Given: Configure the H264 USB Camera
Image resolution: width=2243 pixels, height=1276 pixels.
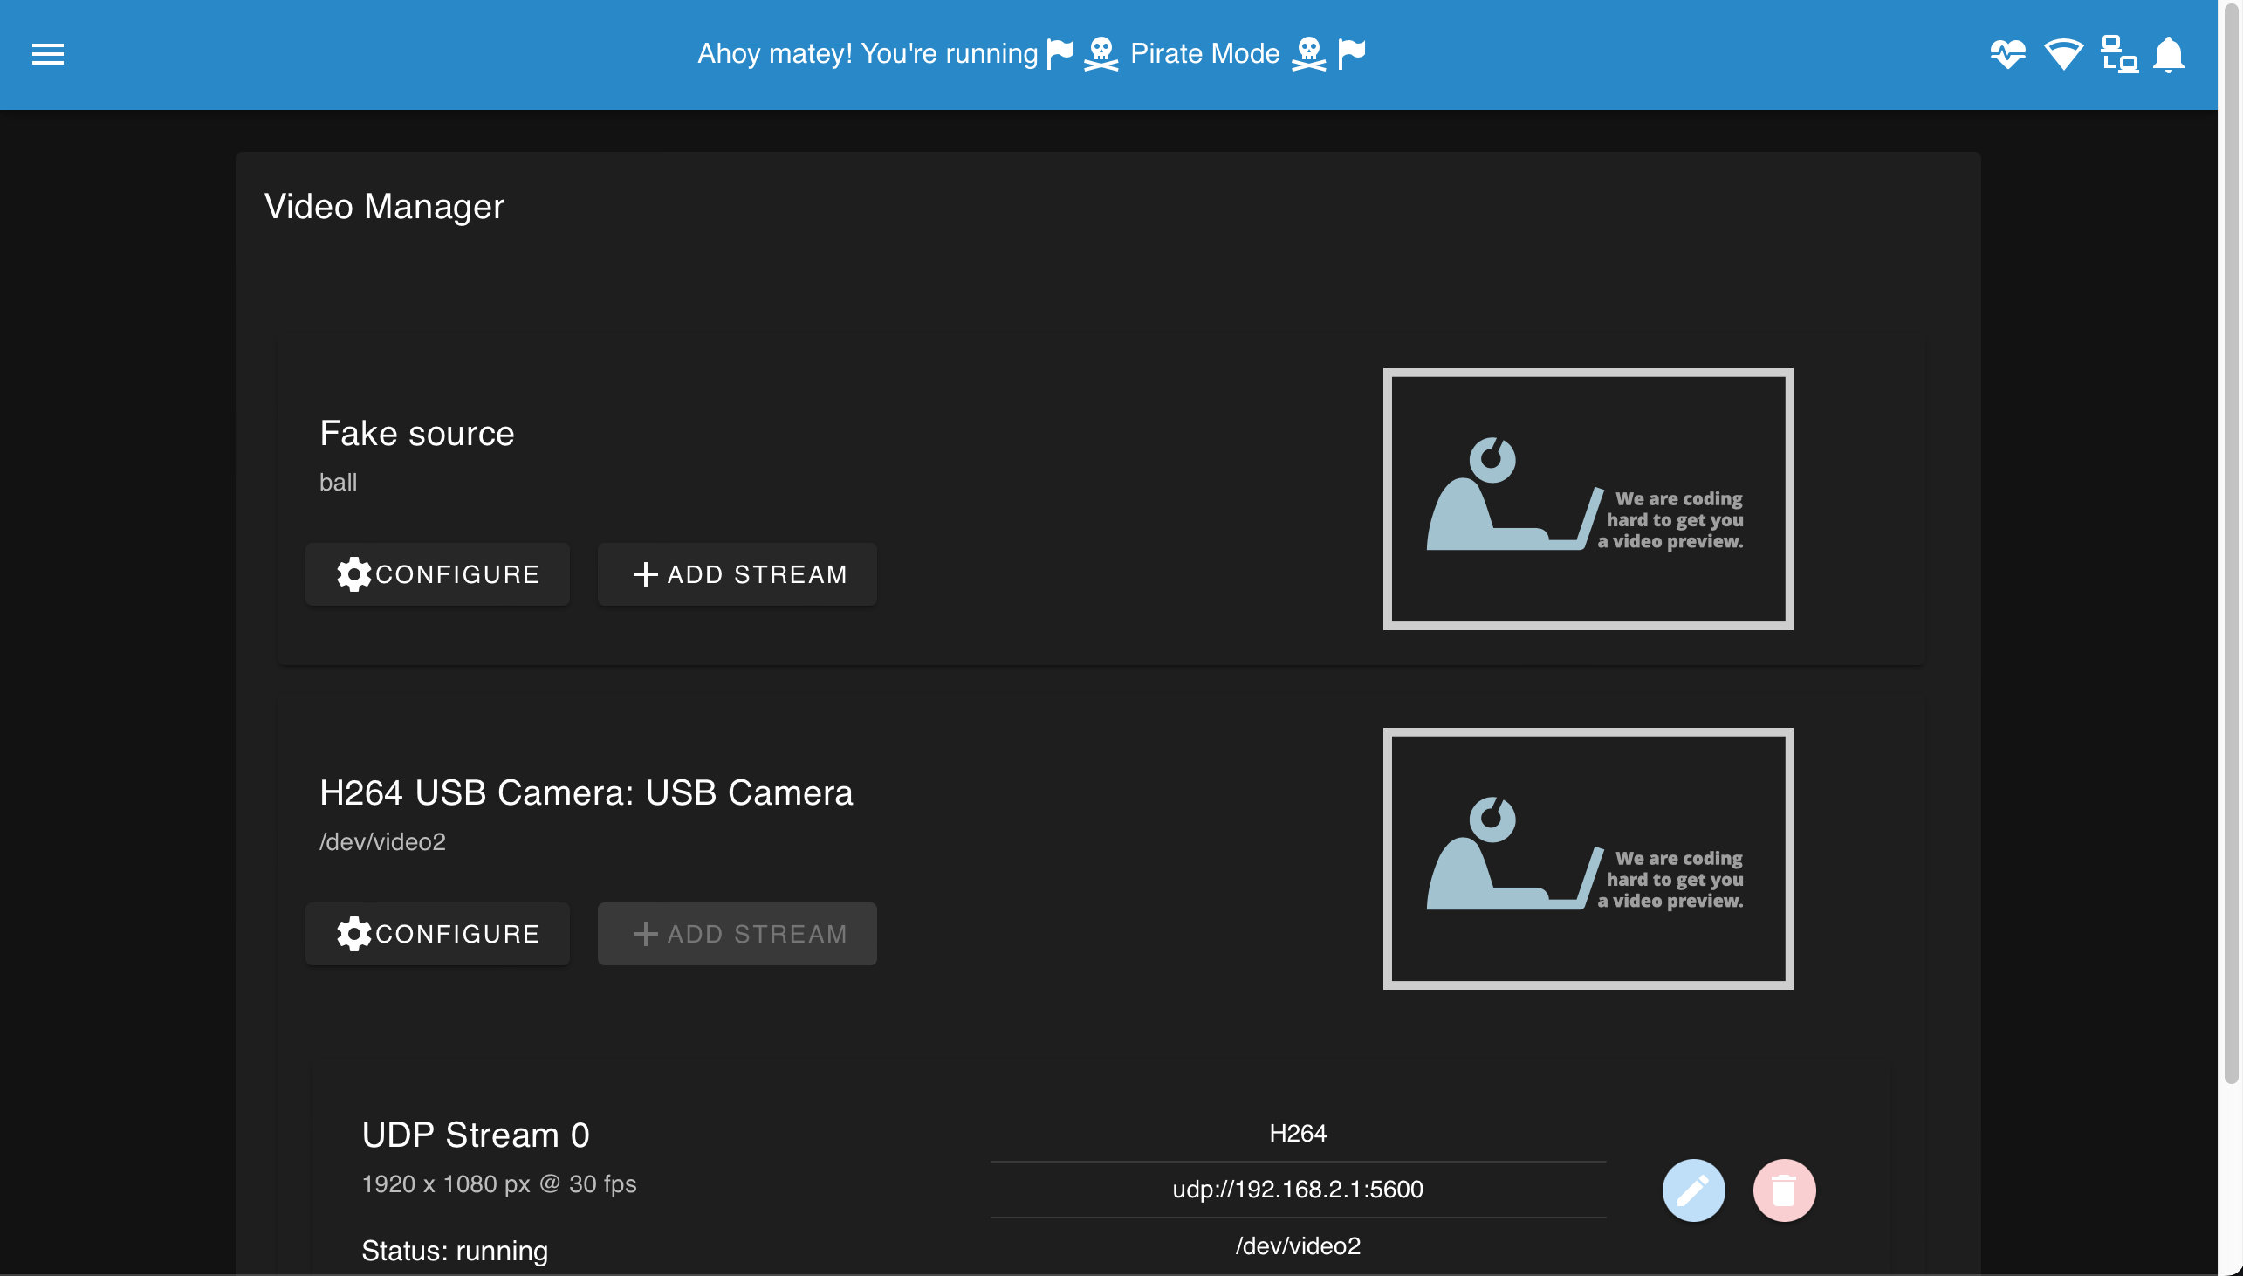Looking at the screenshot, I should 437,933.
